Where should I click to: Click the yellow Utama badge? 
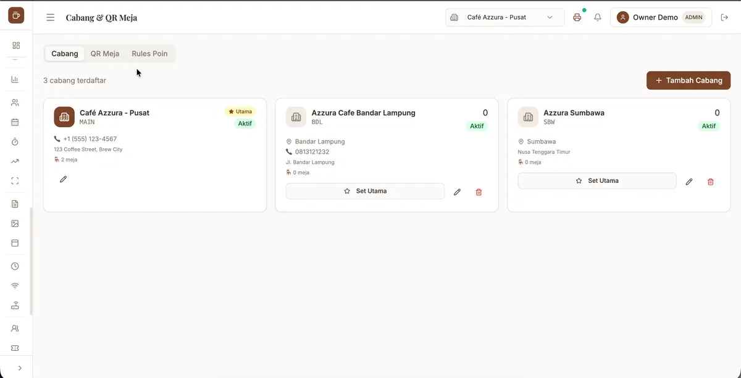point(240,112)
